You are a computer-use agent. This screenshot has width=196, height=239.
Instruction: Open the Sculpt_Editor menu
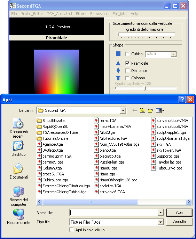32,14
